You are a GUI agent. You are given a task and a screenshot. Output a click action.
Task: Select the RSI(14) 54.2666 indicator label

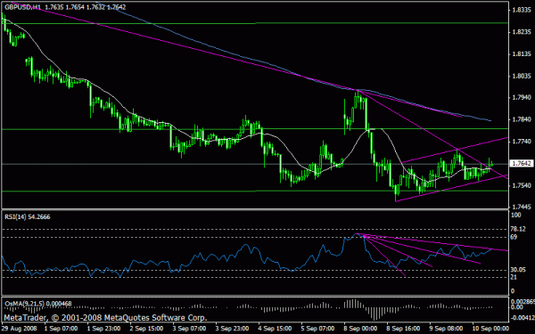(x=27, y=216)
